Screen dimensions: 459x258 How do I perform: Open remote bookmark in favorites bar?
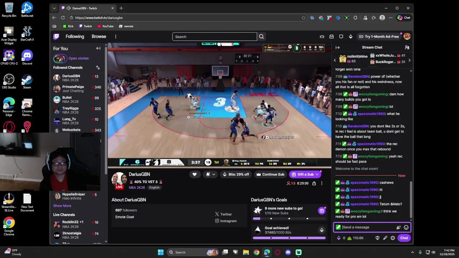[x=126, y=26]
